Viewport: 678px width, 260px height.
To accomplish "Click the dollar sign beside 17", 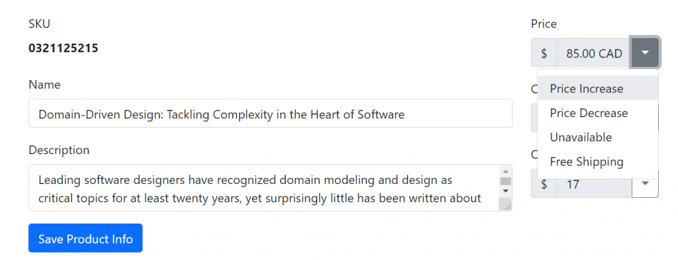I will point(544,185).
